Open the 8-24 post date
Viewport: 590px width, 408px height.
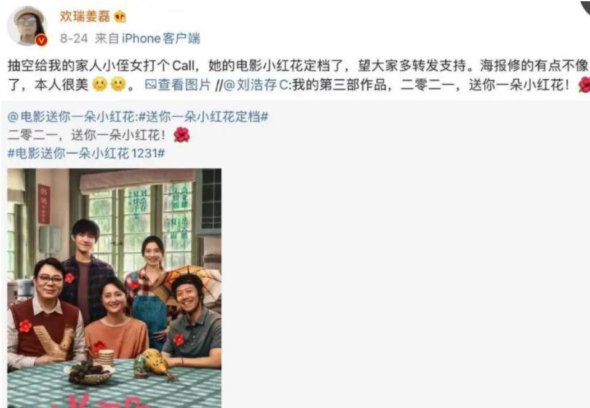coord(74,38)
